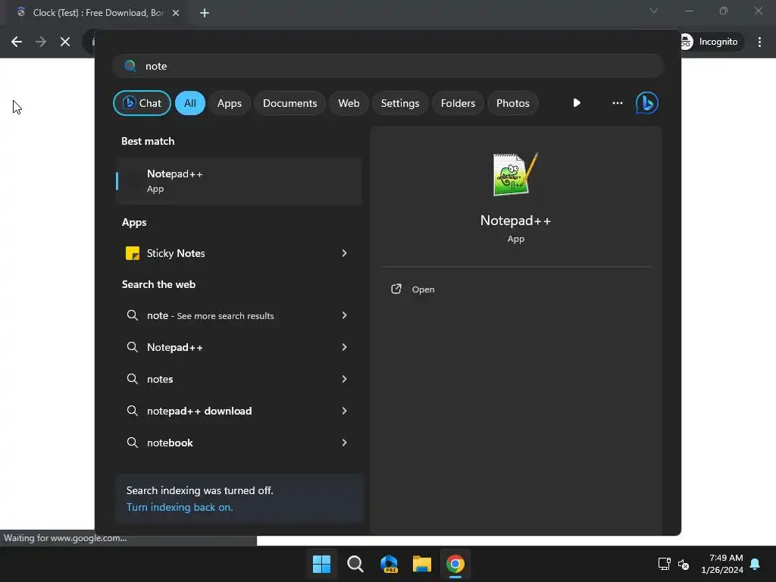Select the All filter tab
Image resolution: width=776 pixels, height=582 pixels.
tap(190, 103)
